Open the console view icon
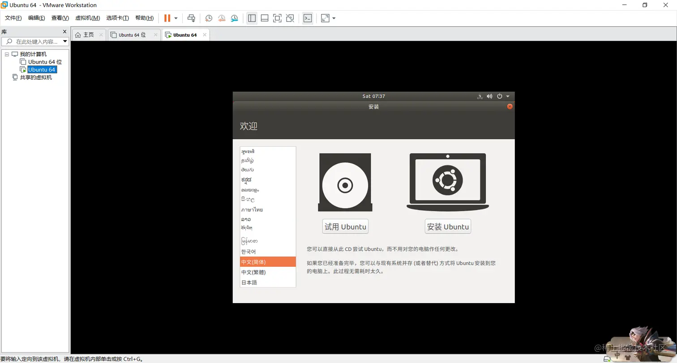Screen dimensions: 677x363 tap(307, 18)
